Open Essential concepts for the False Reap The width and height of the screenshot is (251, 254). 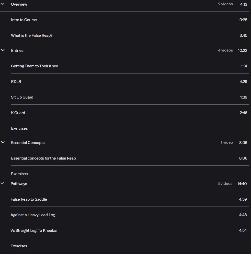tap(43, 158)
